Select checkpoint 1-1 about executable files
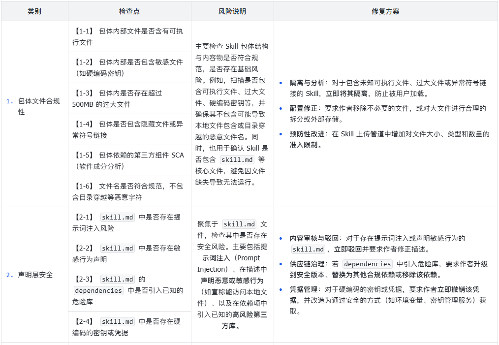 coord(129,36)
